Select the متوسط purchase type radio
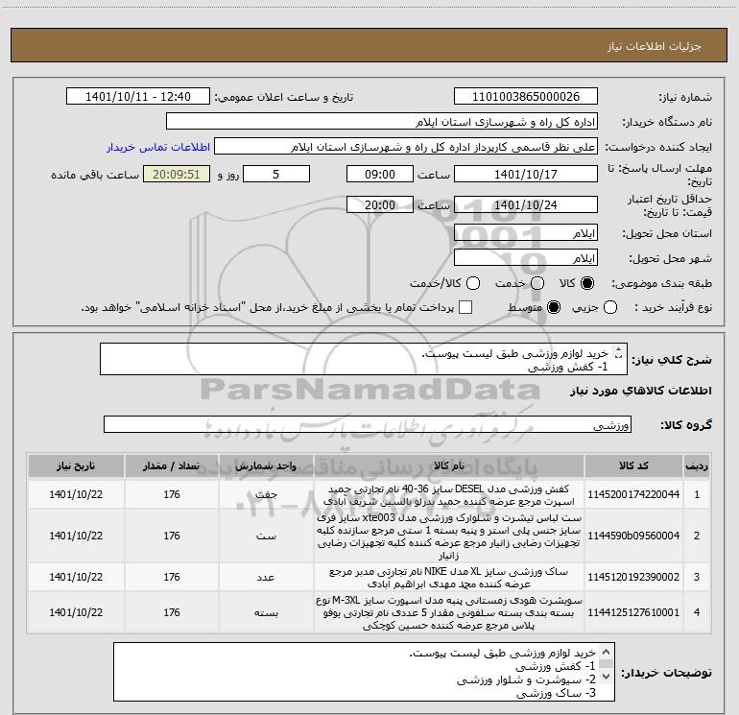 click(x=554, y=307)
